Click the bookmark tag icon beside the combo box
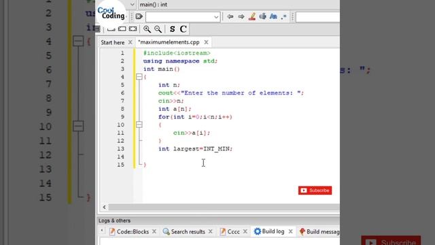This screenshot has height=245, width=435. click(139, 16)
